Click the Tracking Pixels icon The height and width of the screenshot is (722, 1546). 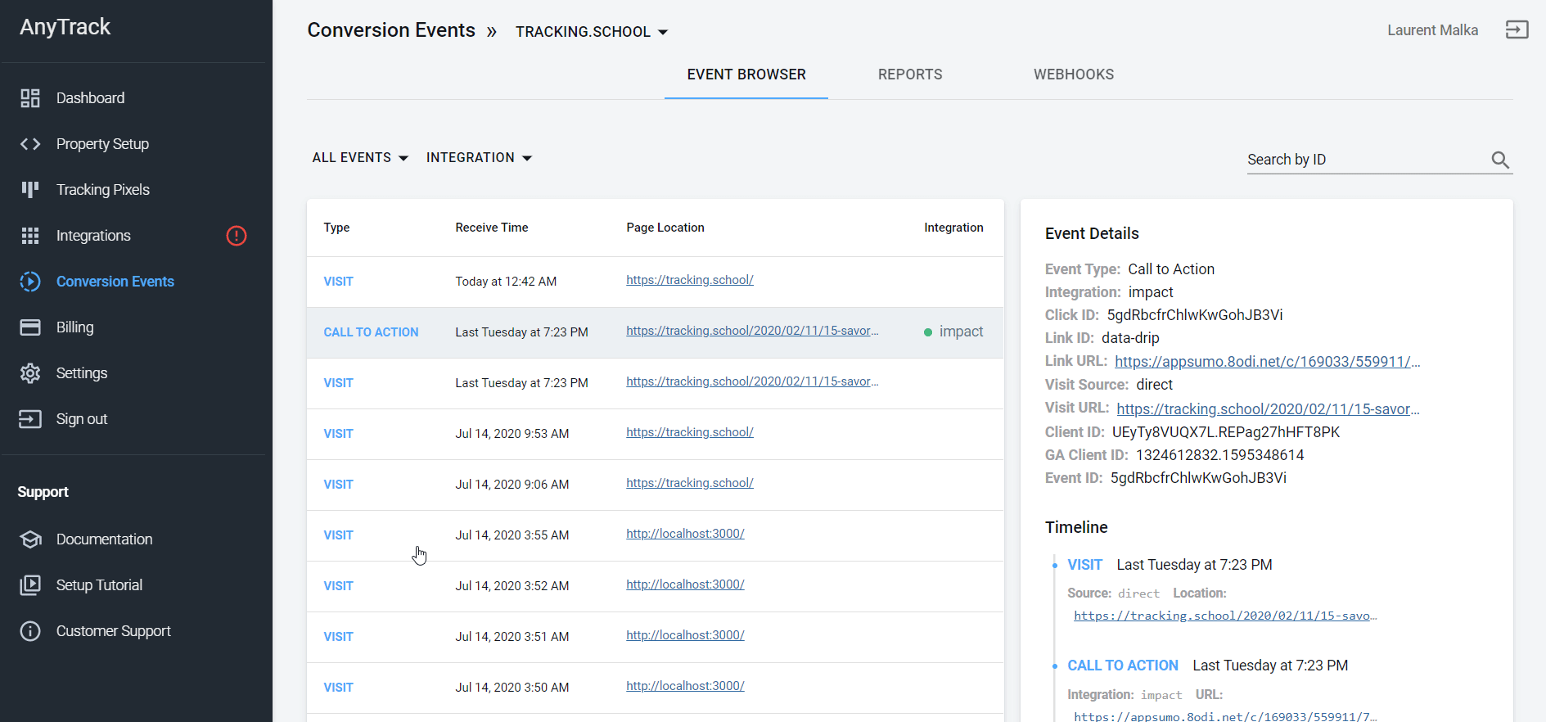pos(30,190)
